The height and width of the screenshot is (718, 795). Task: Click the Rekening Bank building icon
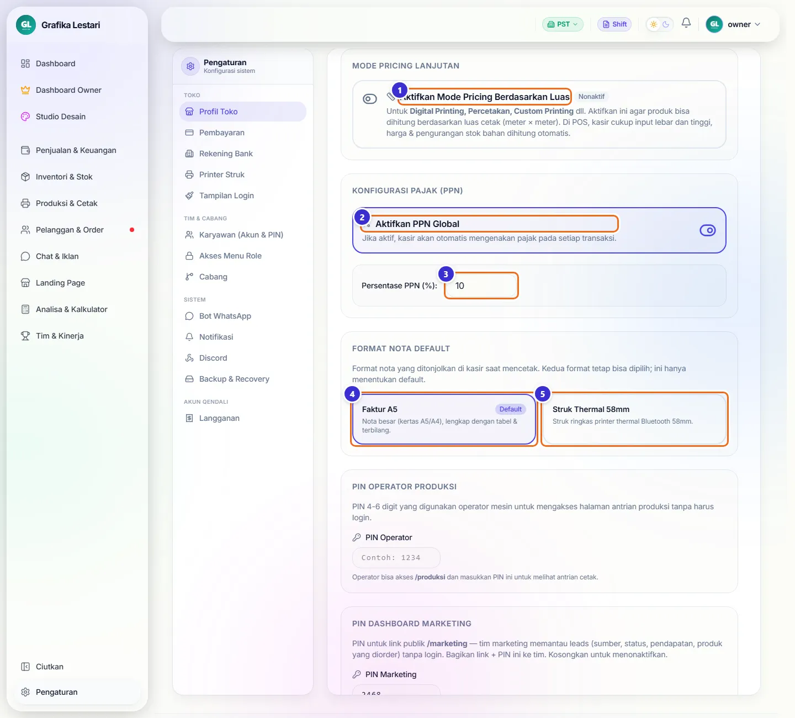[189, 154]
